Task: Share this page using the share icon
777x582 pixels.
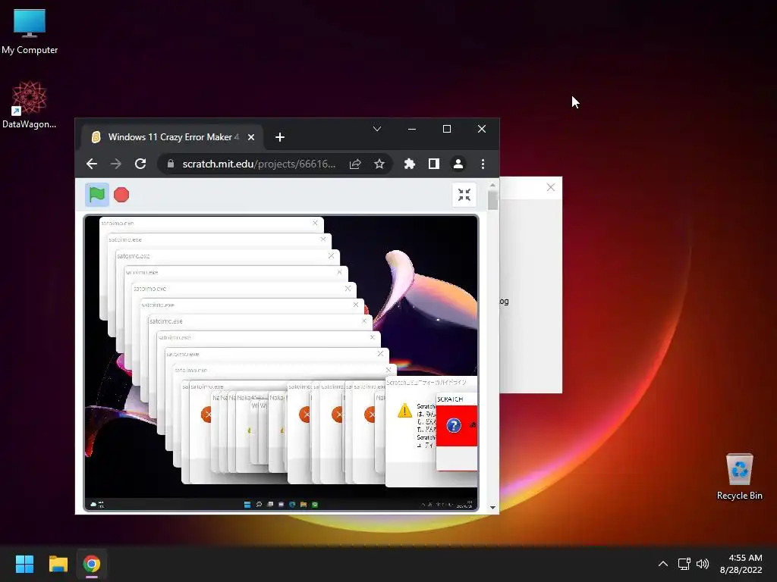Action: (355, 164)
